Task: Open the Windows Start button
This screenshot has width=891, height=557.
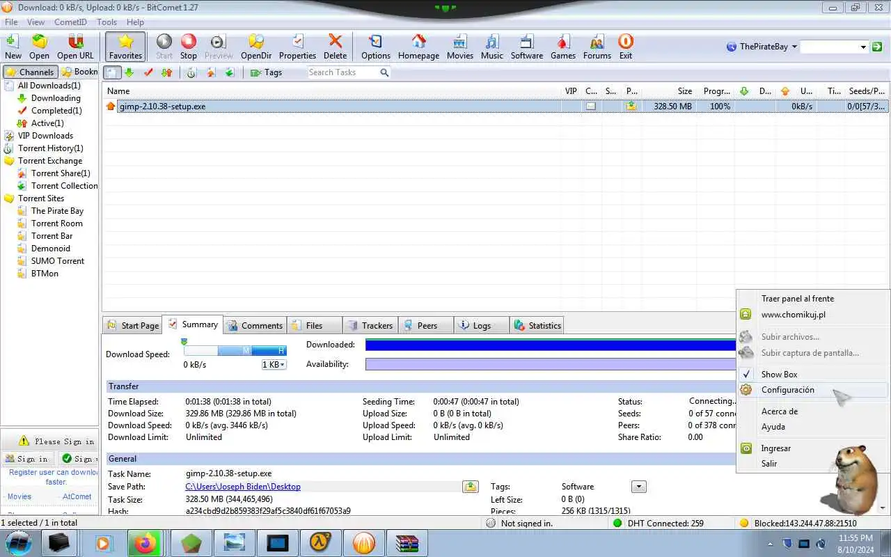Action: pyautogui.click(x=18, y=543)
